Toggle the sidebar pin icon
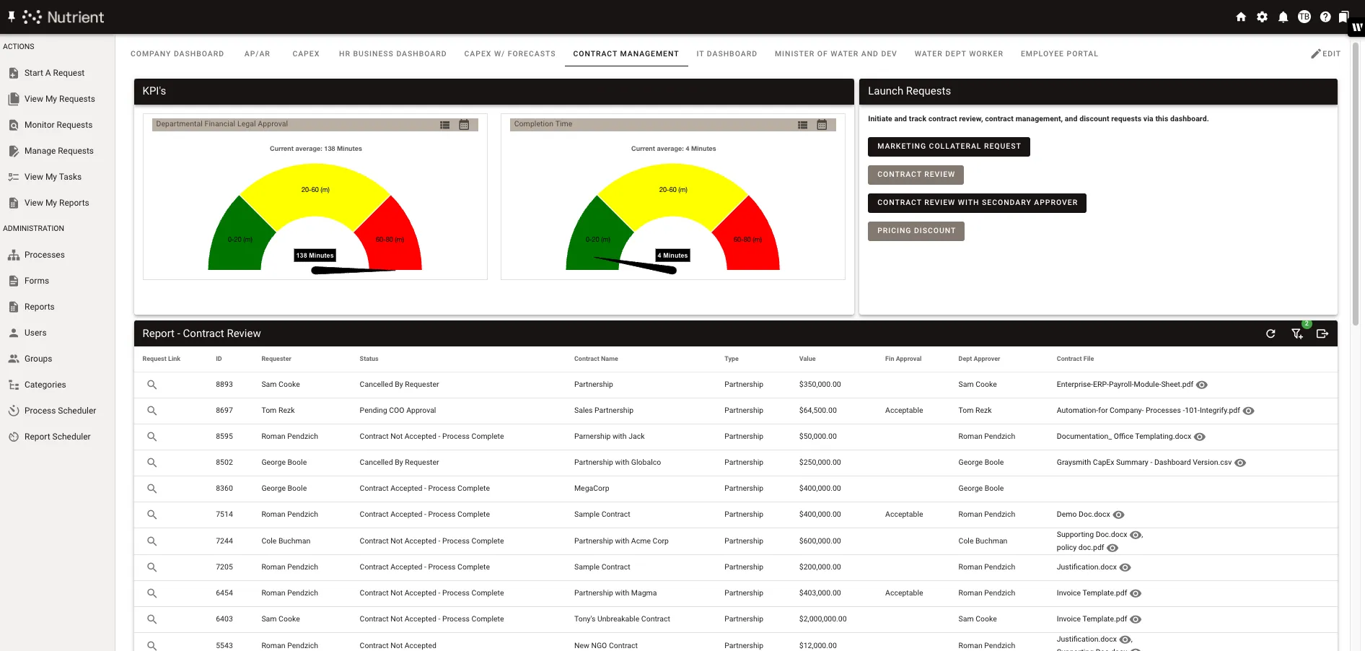 point(10,16)
